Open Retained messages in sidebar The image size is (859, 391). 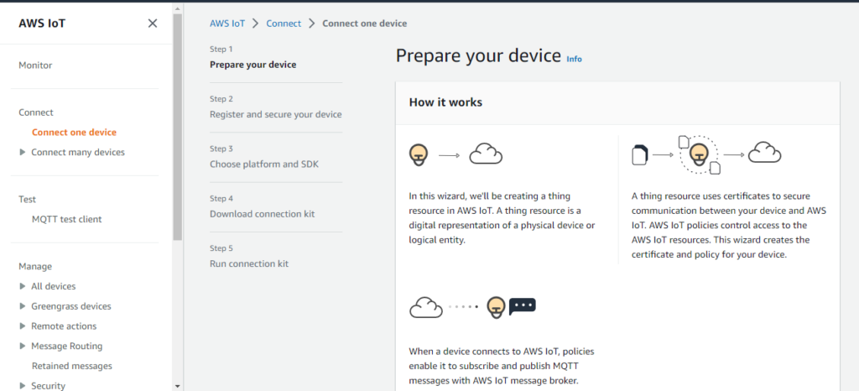72,366
